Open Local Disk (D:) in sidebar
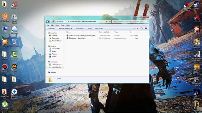Viewport: 202px width, 113px height. 56,67
